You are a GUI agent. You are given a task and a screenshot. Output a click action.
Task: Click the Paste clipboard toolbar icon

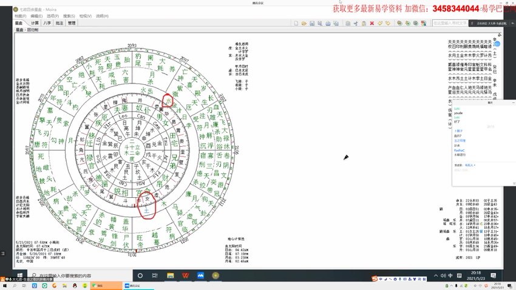tap(364, 23)
